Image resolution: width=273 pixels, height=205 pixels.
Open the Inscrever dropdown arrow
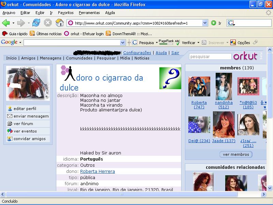click(x=227, y=42)
